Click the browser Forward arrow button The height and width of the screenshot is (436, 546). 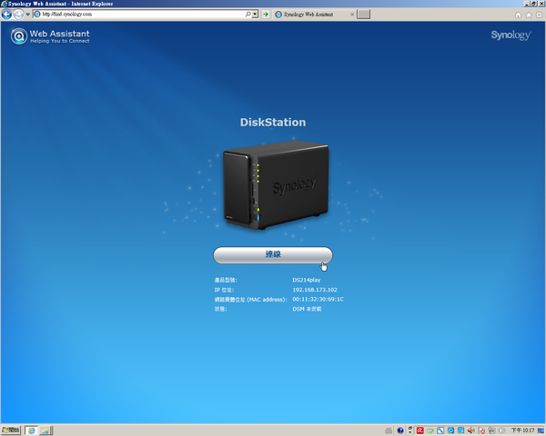(x=19, y=15)
